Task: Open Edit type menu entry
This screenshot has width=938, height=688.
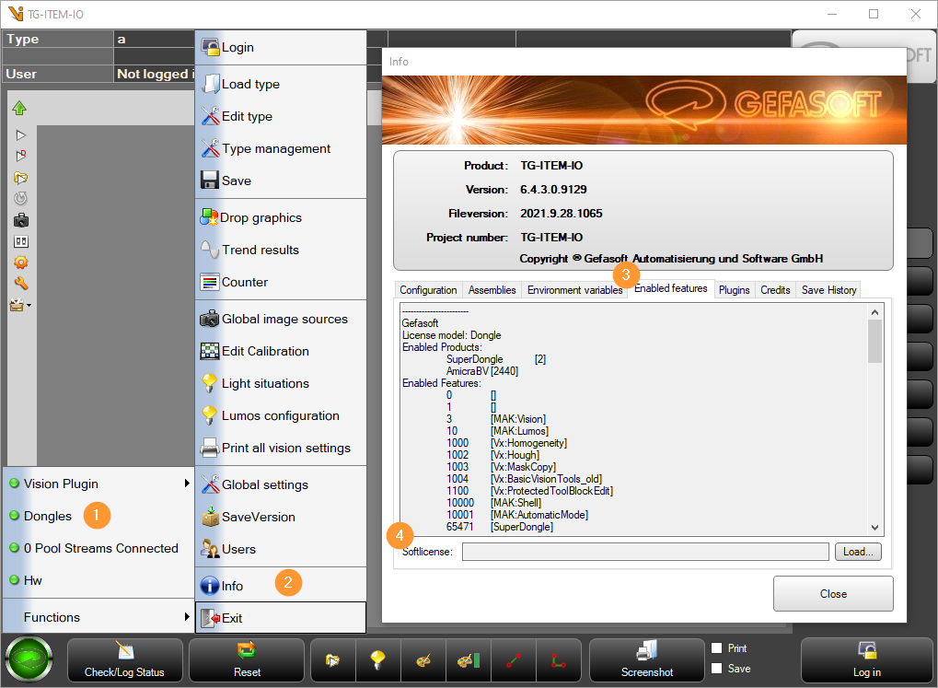Action: [281, 116]
